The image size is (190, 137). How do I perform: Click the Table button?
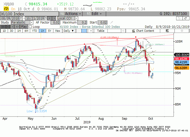101,31
